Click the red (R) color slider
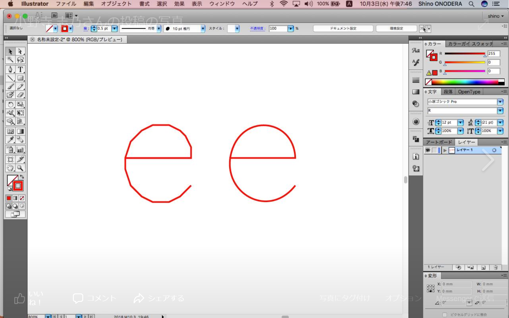Screen dimensions: 509x318 465,54
